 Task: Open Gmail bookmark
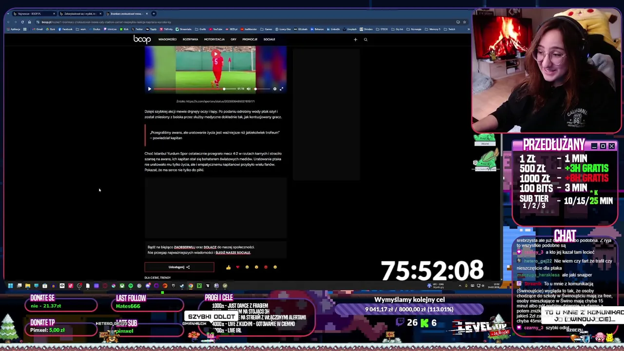pos(38,29)
